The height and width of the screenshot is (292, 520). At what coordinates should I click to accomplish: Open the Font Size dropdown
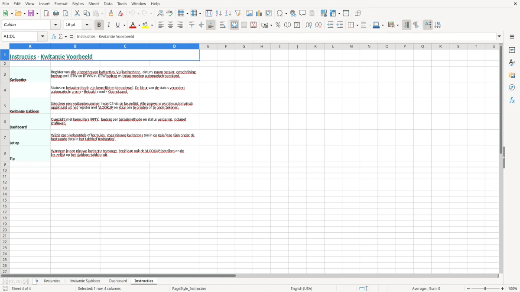pyautogui.click(x=87, y=25)
